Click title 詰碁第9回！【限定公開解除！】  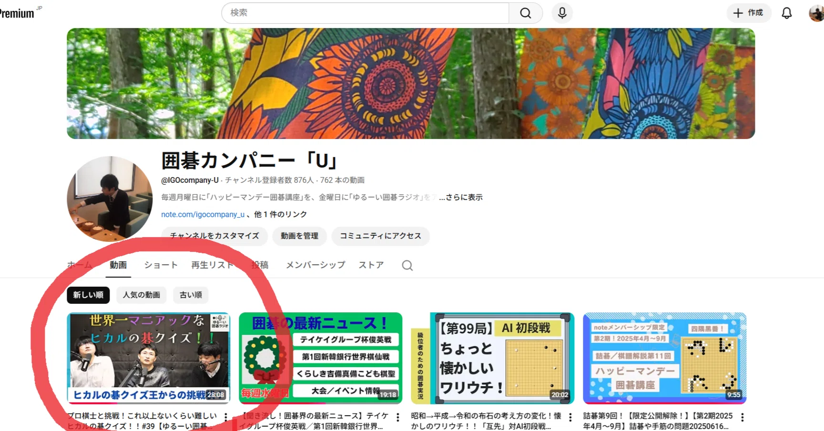(x=658, y=421)
